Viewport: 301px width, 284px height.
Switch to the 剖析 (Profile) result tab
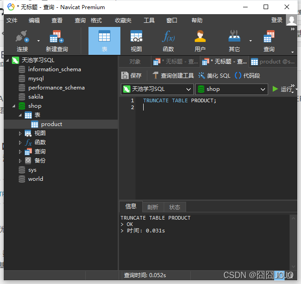click(153, 207)
